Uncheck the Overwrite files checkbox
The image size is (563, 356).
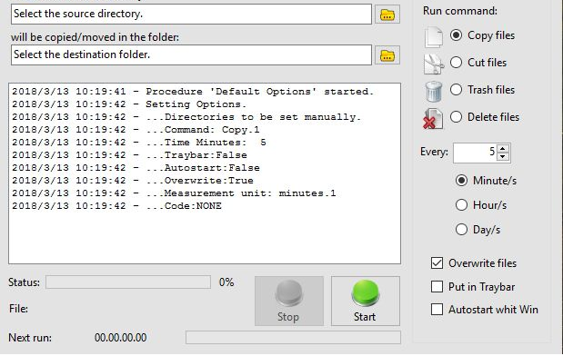437,263
